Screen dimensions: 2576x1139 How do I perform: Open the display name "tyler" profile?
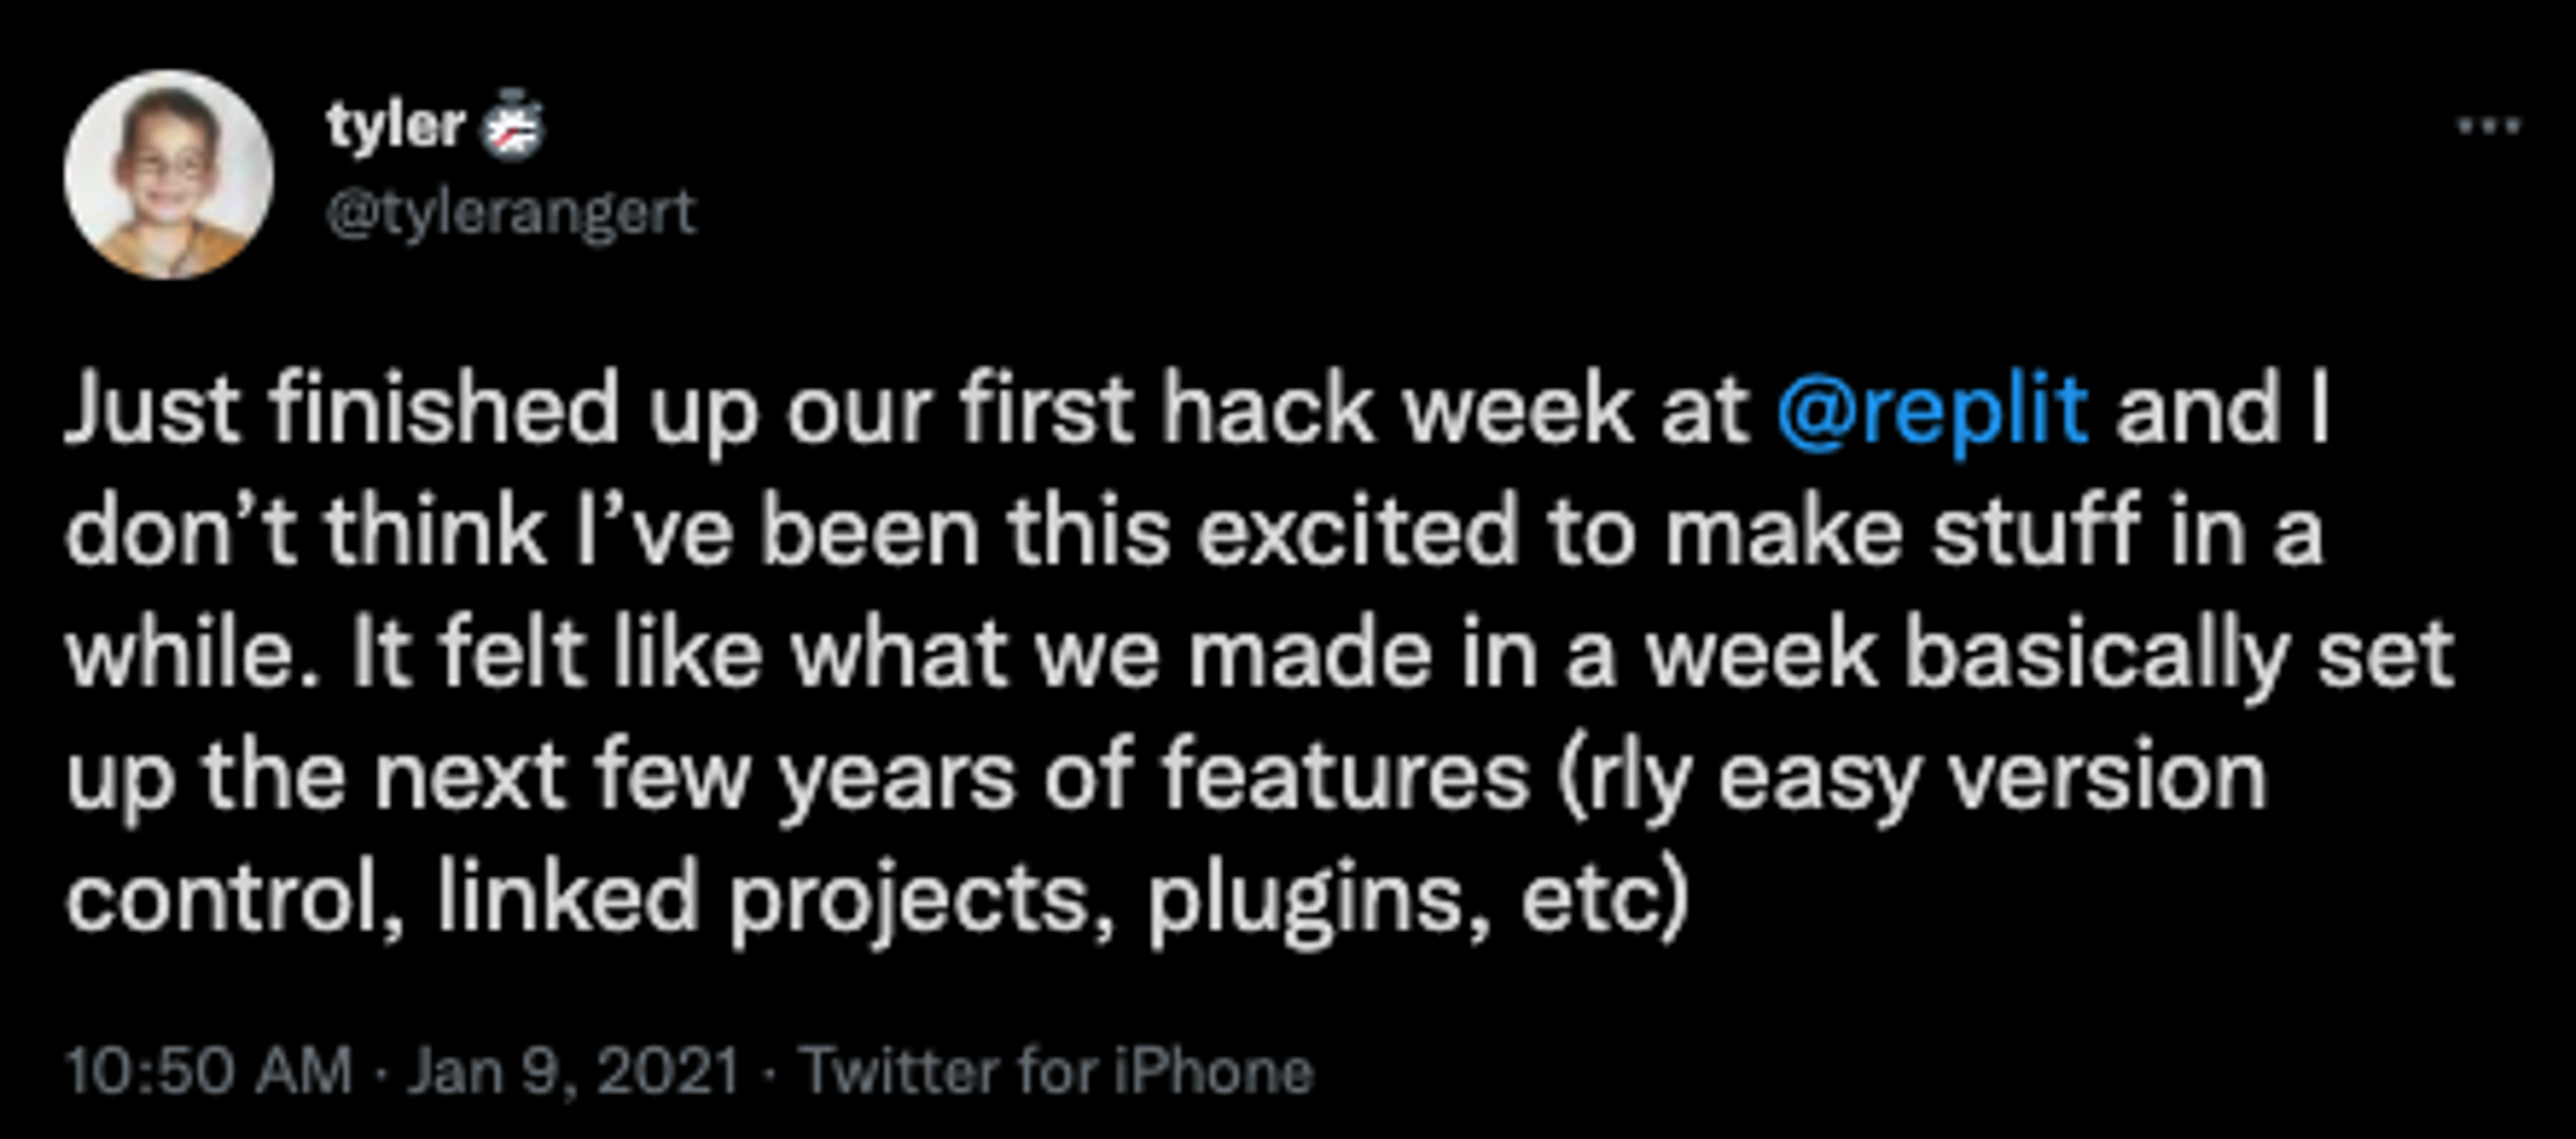tap(396, 126)
